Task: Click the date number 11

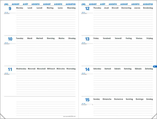Action: click(x=10, y=69)
